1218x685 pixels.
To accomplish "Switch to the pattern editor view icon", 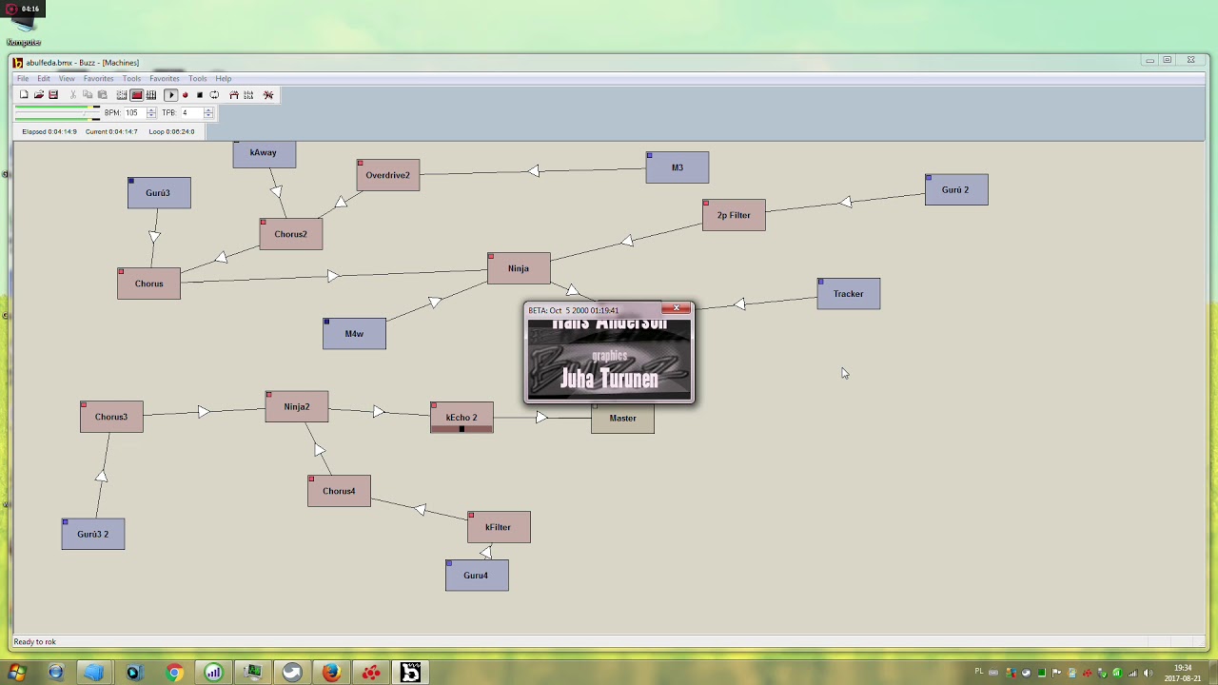I will click(122, 95).
